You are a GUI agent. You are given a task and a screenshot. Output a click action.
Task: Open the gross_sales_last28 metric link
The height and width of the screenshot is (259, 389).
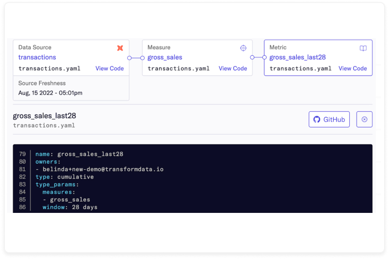pyautogui.click(x=298, y=57)
